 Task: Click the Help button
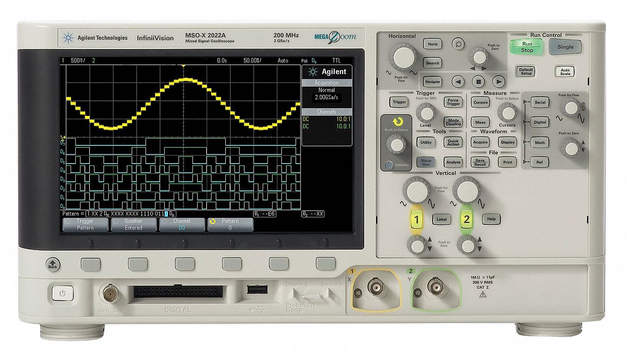[x=491, y=218]
